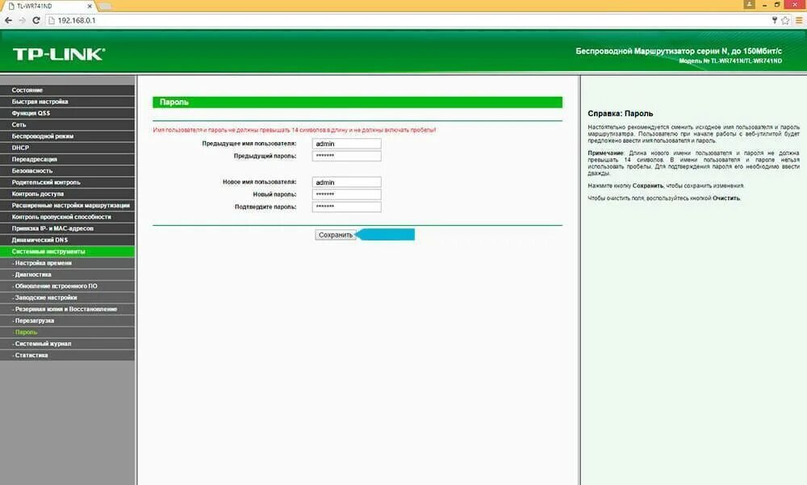The image size is (807, 485).
Task: Click the browser Back arrow icon
Action: coord(8,21)
